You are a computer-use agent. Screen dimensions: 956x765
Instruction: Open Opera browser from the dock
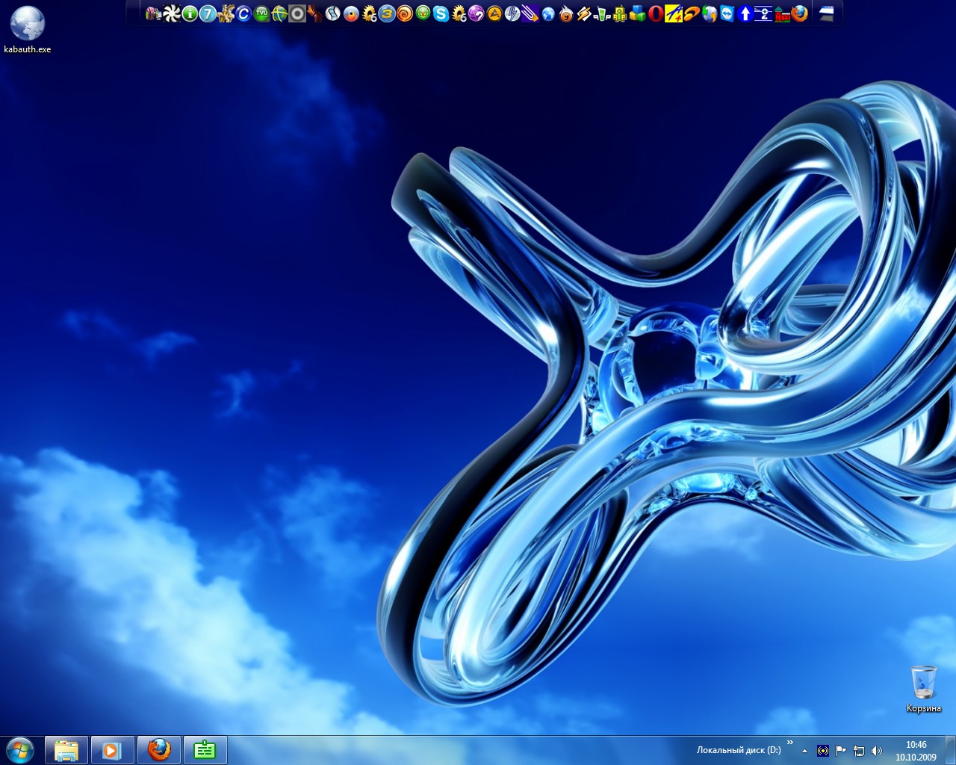pyautogui.click(x=656, y=13)
